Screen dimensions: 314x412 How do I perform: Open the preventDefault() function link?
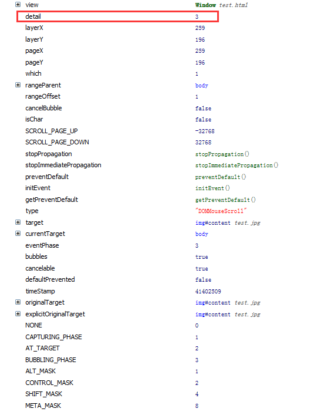(x=221, y=177)
